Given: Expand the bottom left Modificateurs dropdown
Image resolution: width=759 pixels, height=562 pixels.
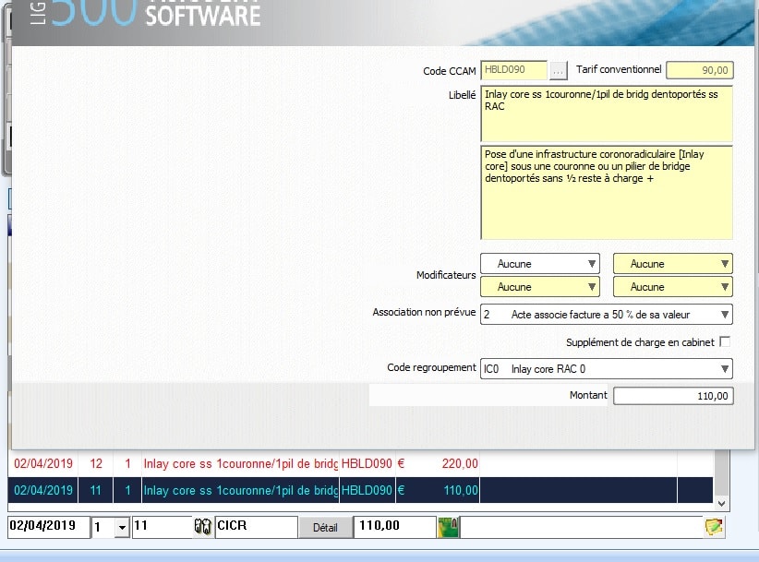Looking at the screenshot, I should [x=539, y=287].
